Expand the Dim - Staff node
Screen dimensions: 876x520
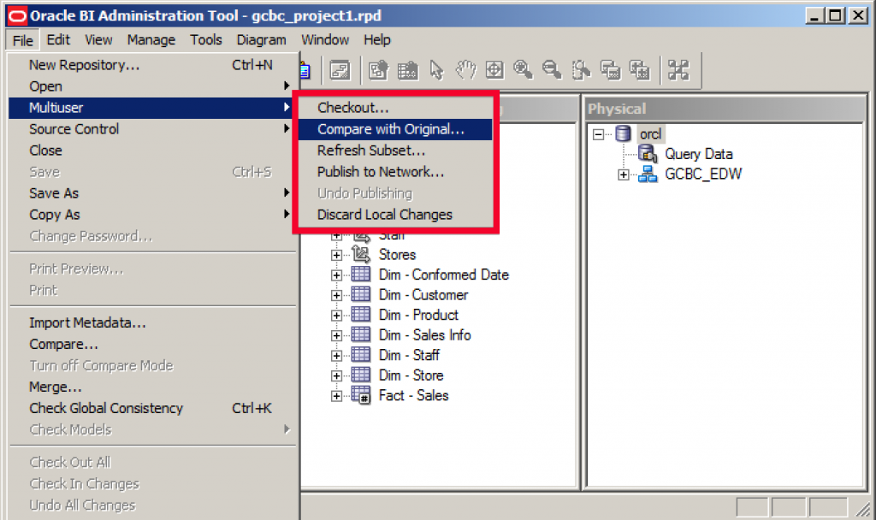[x=336, y=356]
